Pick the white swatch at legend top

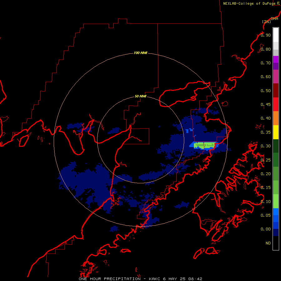[276, 35]
